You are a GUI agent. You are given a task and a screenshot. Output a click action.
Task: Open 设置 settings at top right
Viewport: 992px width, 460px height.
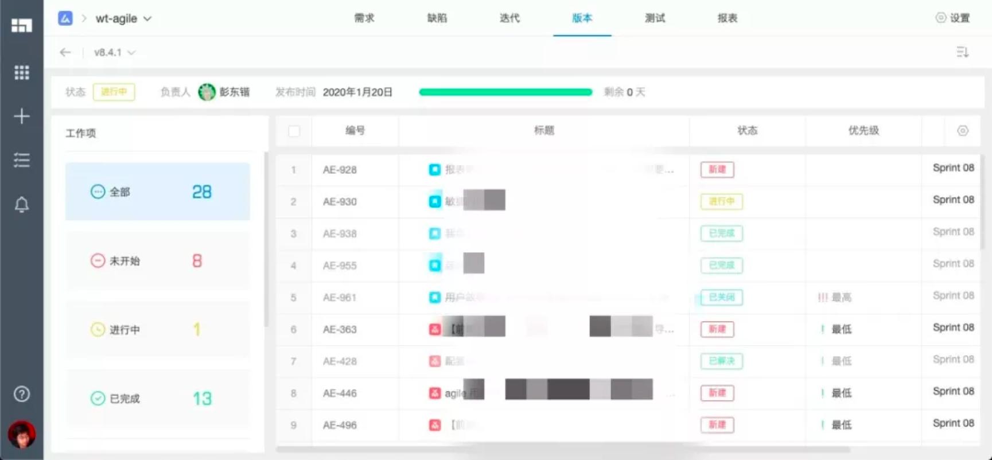[953, 18]
